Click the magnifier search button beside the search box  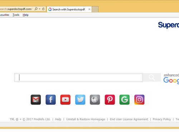click(x=152, y=78)
